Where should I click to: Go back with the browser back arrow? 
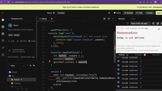2,2
